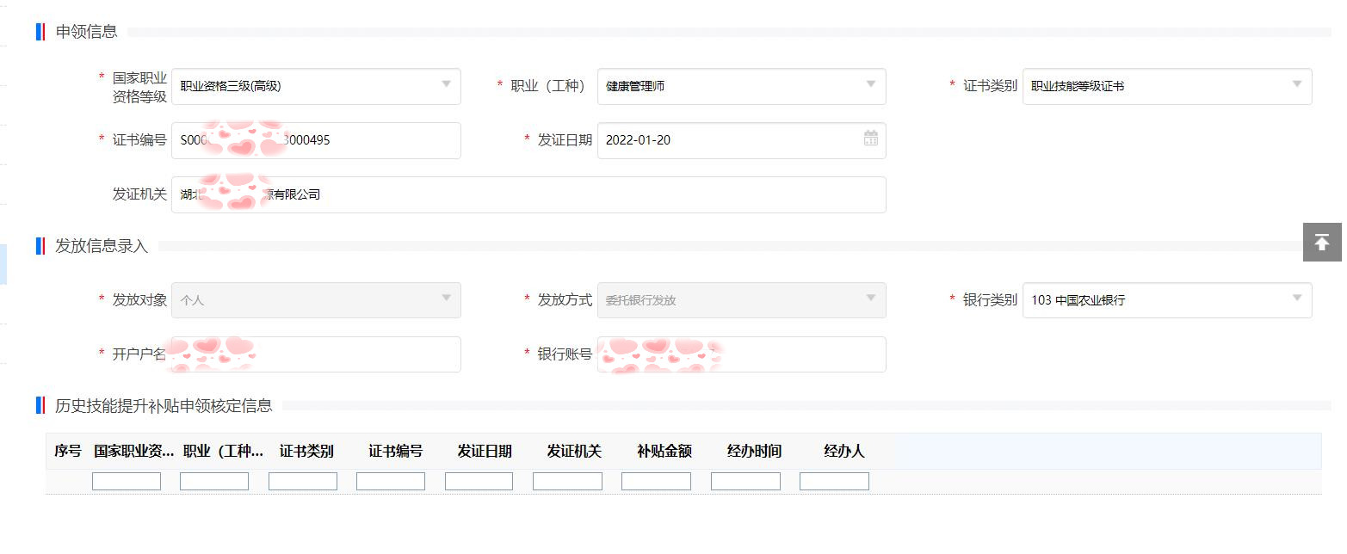Click the 证书类别 column filter box
The image size is (1347, 554).
(x=303, y=481)
